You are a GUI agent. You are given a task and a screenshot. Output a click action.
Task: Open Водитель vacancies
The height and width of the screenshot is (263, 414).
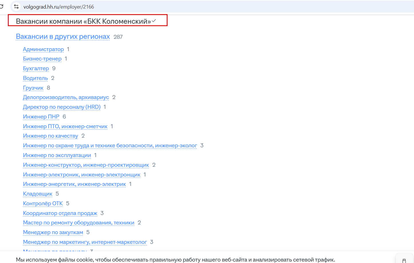tap(35, 78)
